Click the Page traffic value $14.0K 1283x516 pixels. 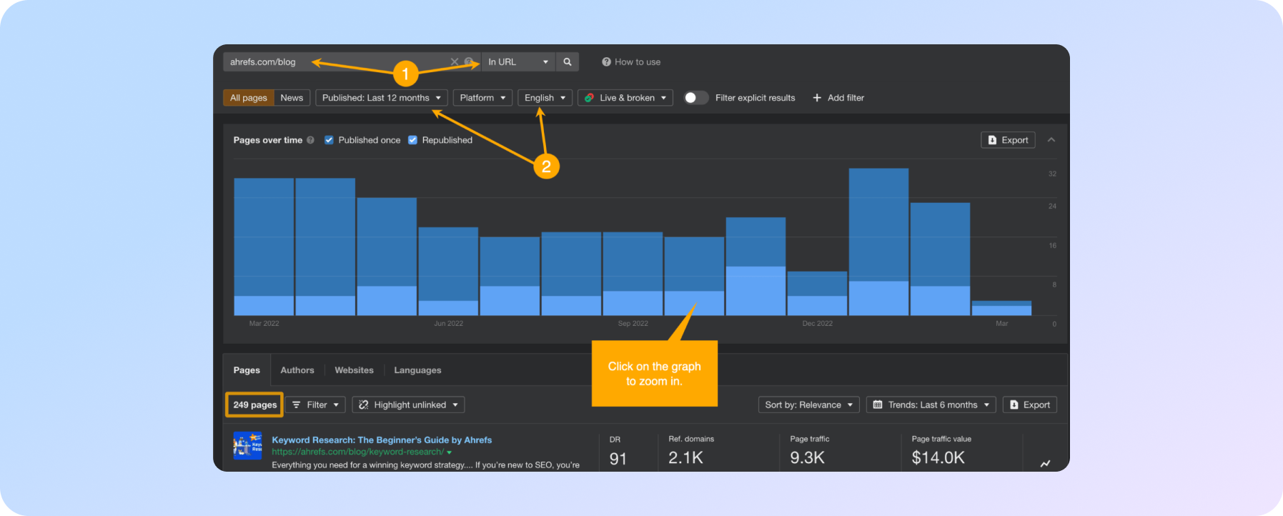[x=938, y=458]
